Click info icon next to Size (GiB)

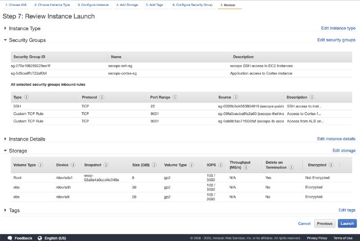click(x=154, y=165)
